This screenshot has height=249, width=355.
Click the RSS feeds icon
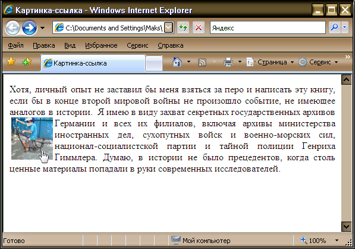(202, 62)
